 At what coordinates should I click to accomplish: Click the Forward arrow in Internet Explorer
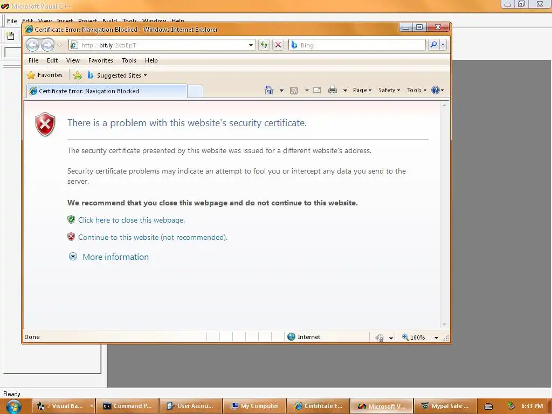click(47, 45)
